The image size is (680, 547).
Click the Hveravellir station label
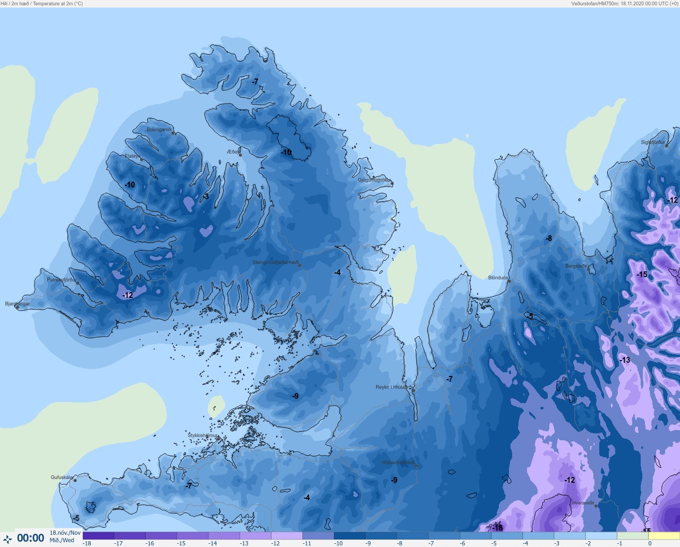583,503
